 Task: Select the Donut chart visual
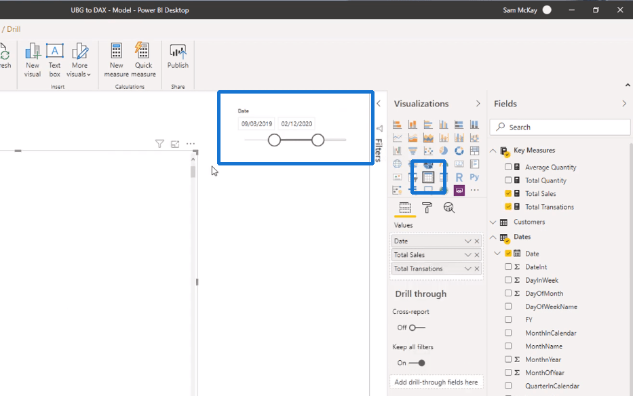459,151
